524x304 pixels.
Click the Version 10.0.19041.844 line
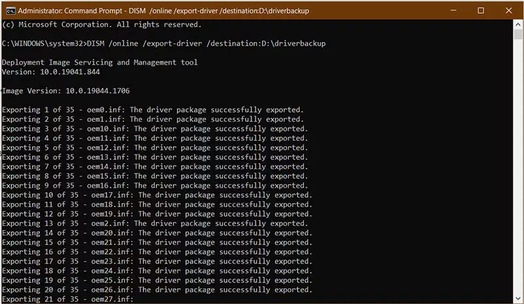(43, 72)
